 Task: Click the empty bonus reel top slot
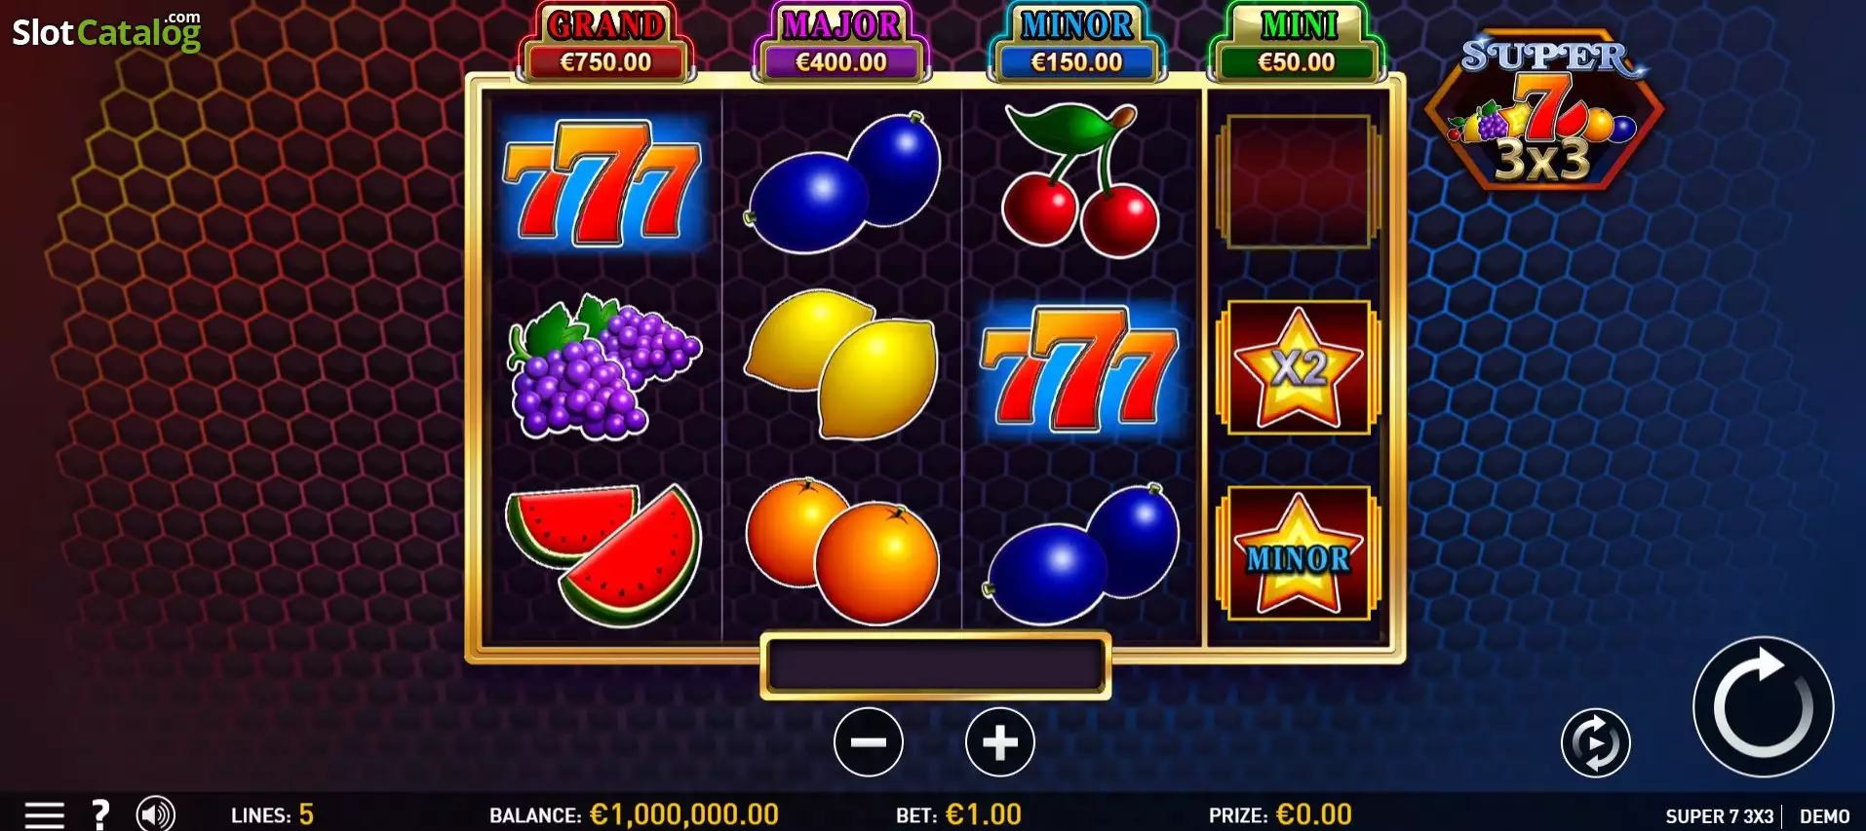pyautogui.click(x=1298, y=181)
